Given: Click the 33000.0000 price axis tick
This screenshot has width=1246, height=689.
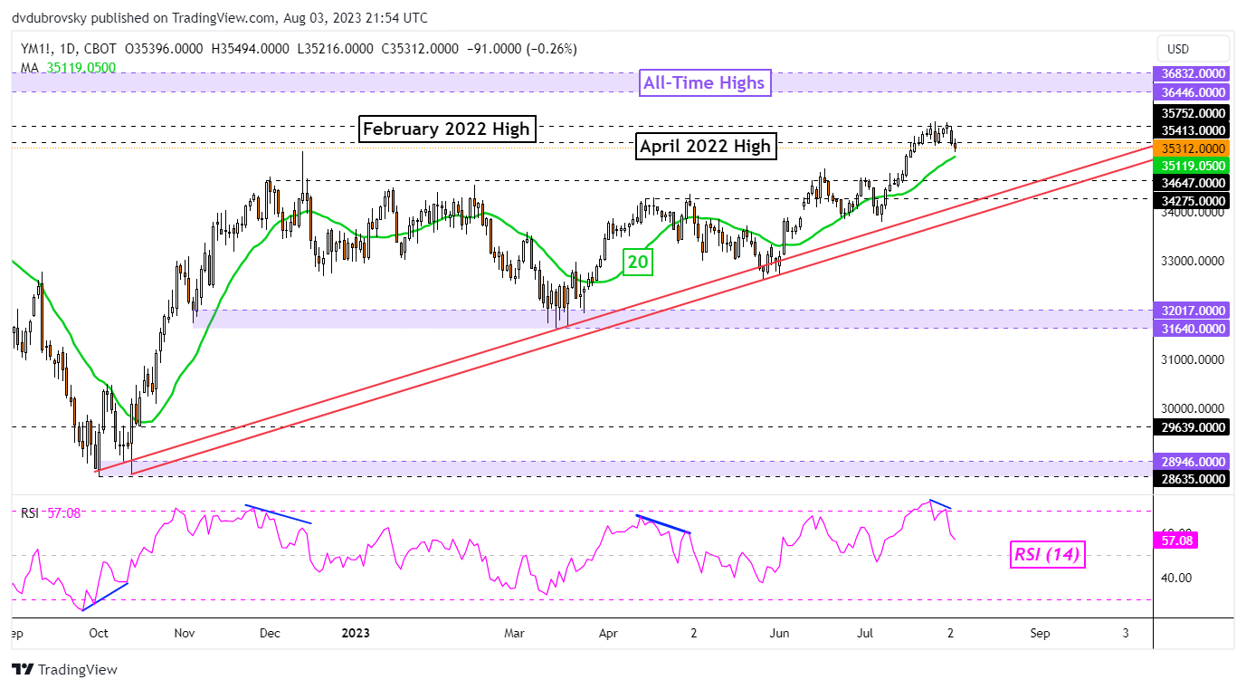Looking at the screenshot, I should coord(1192,262).
